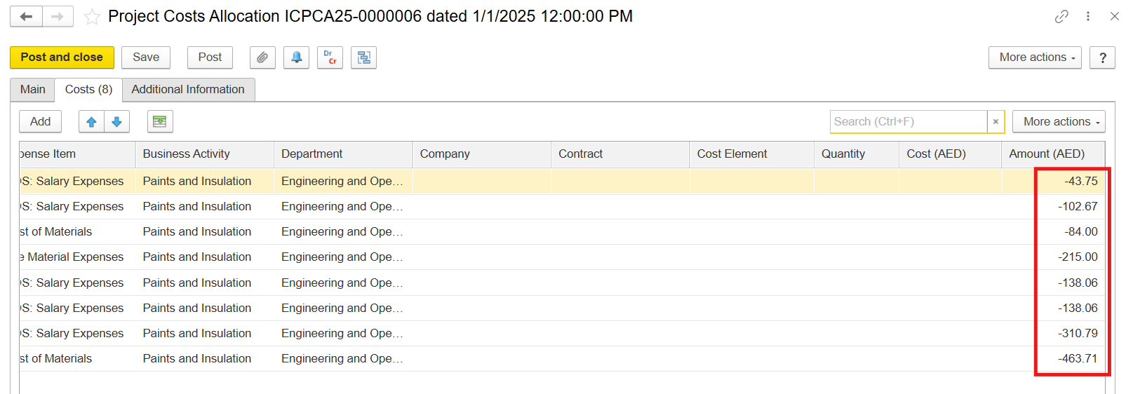1133x394 pixels.
Task: Show Dr/Cr accounting entries
Action: tap(330, 57)
